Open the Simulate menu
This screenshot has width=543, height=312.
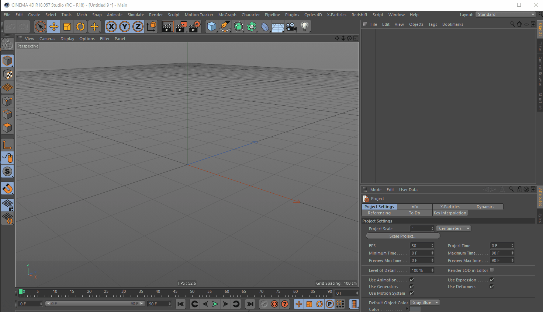pyautogui.click(x=136, y=15)
